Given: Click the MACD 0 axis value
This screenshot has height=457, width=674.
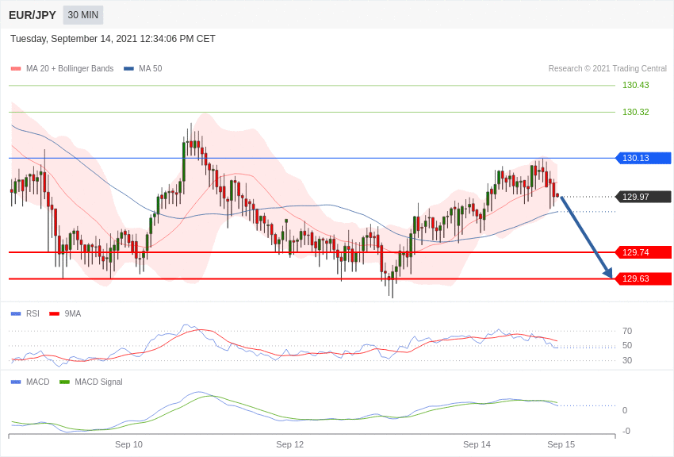Looking at the screenshot, I should click(625, 410).
